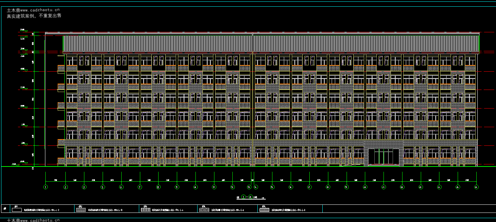Click the circled 26 in the drawing title
Viewport: 496px width, 222px height.
[x=251, y=197]
